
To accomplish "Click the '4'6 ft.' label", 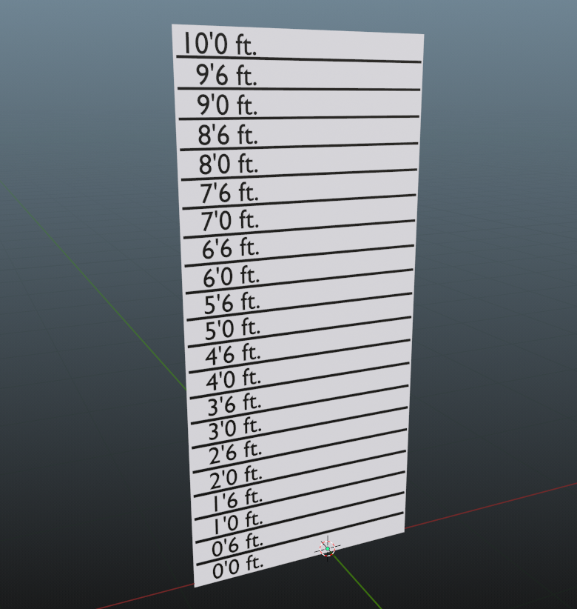I will point(233,354).
